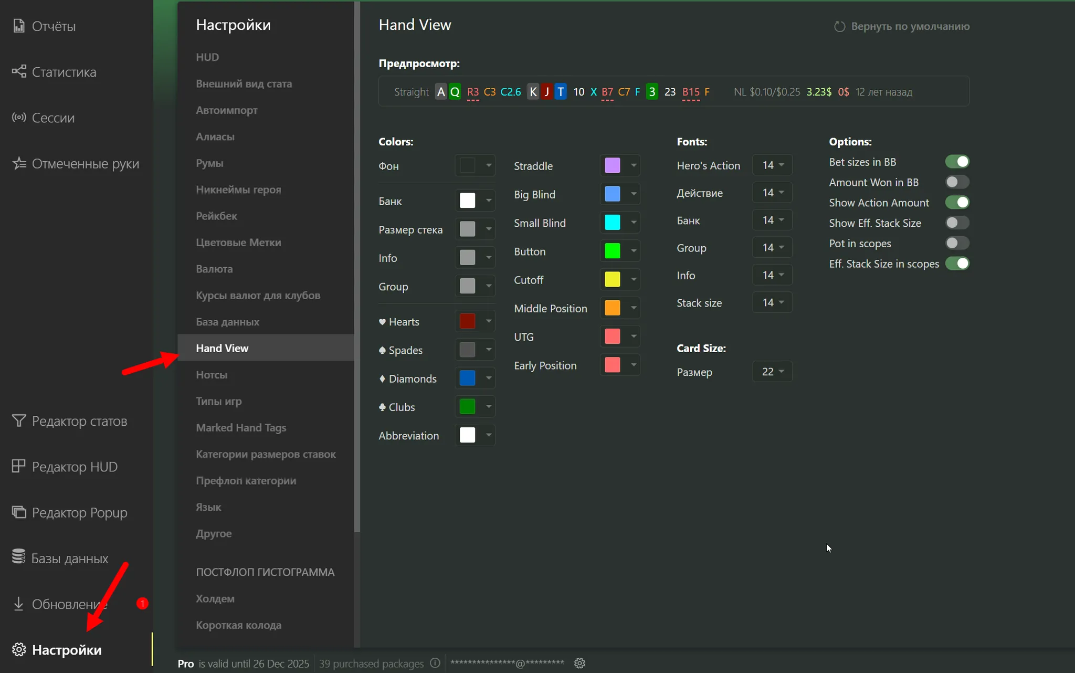
Task: Turn on Pot in scopes switch
Action: coord(957,243)
